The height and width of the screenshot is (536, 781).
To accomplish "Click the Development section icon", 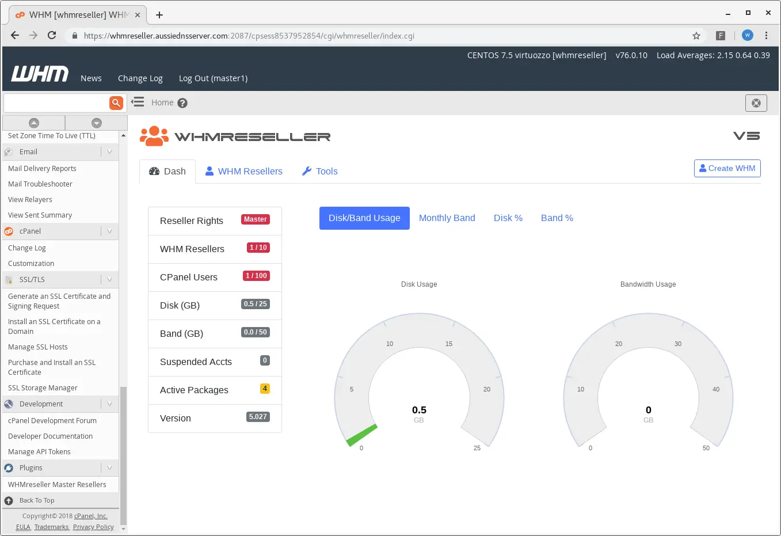I will (x=9, y=404).
